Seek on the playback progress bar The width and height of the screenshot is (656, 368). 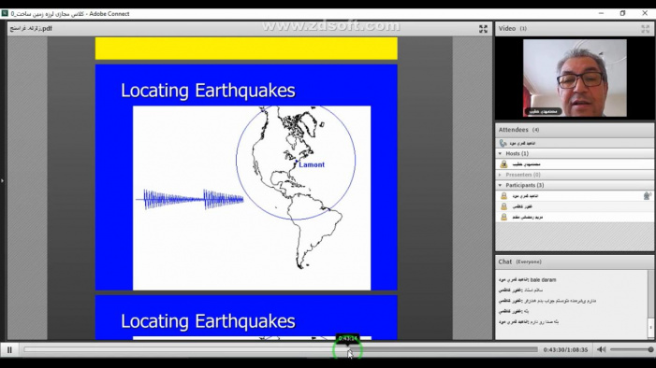point(281,349)
